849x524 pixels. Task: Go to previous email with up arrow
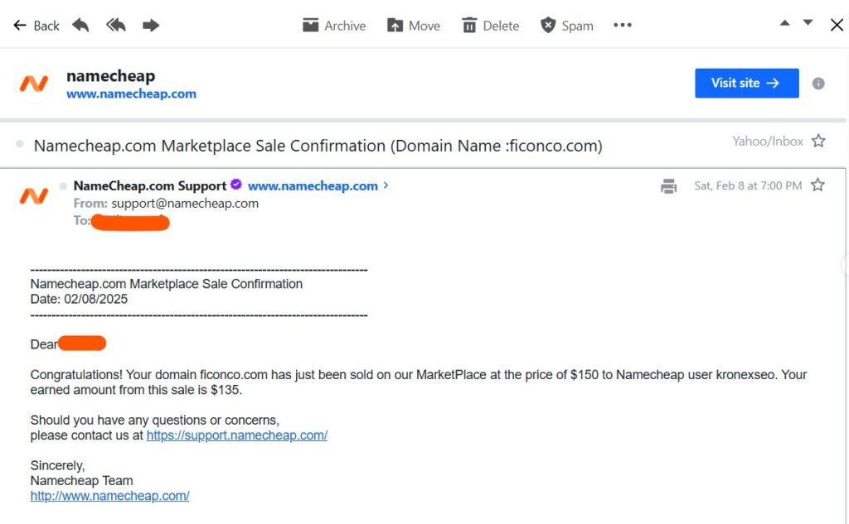click(x=785, y=23)
